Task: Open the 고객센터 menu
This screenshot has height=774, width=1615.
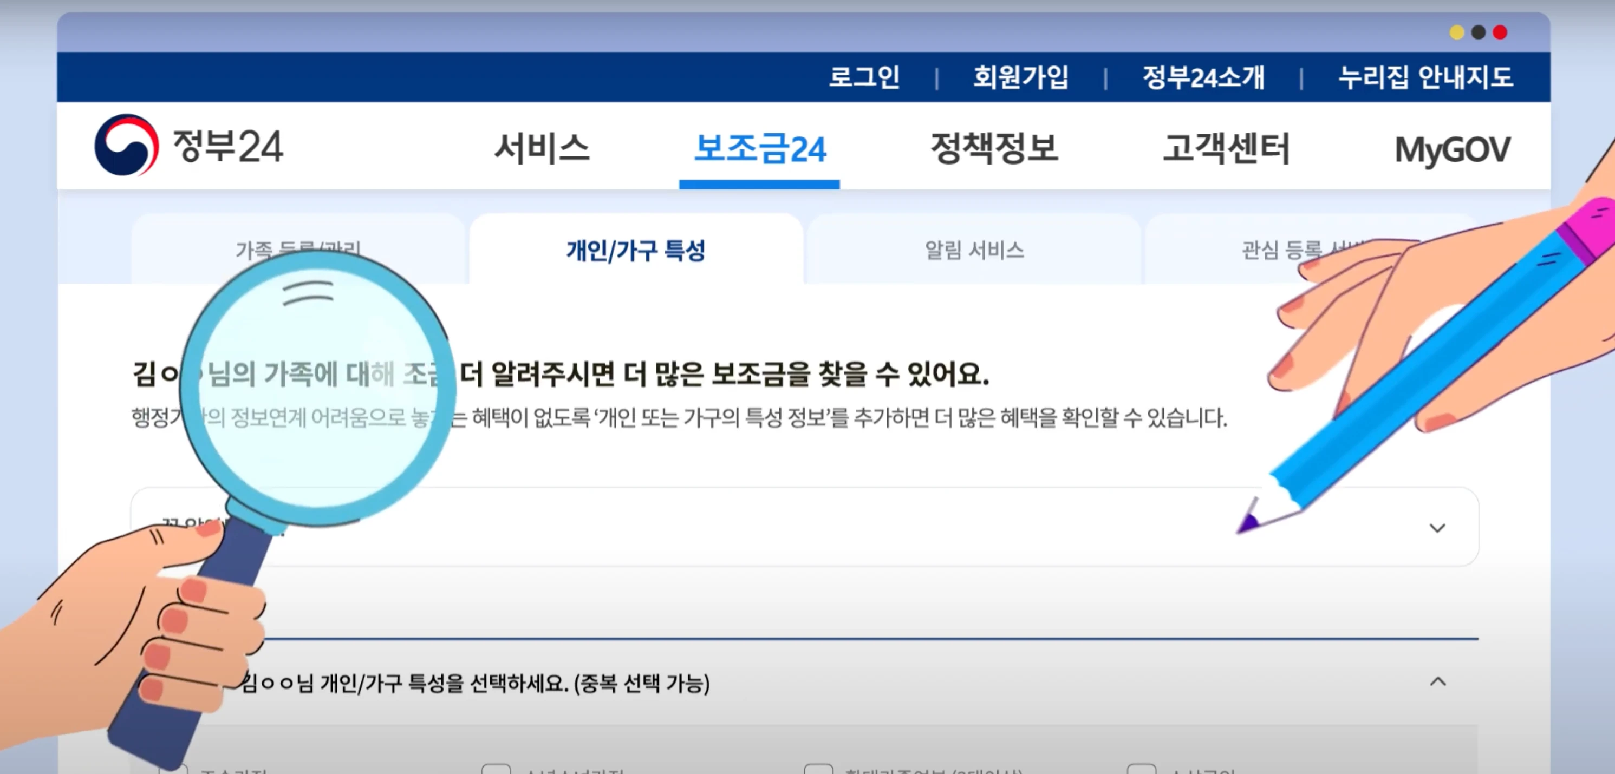Action: (1226, 148)
